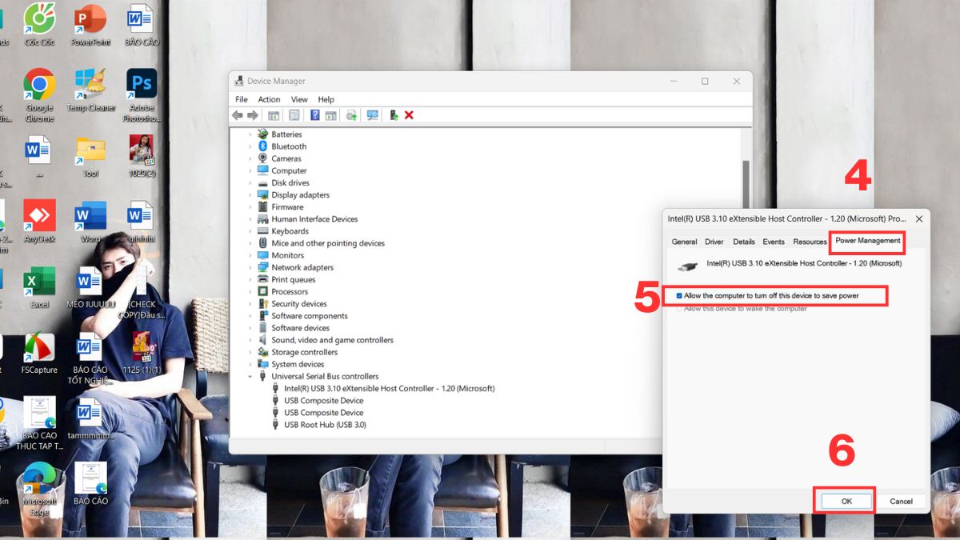This screenshot has width=960, height=540.
Task: Disable allowing computer to turn off this device
Action: click(679, 295)
